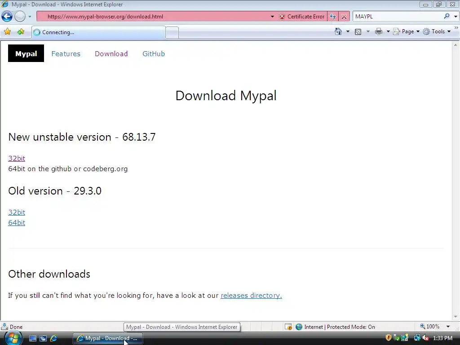Image resolution: width=460 pixels, height=345 pixels.
Task: Click the security shield tray icon
Action: tap(389, 338)
